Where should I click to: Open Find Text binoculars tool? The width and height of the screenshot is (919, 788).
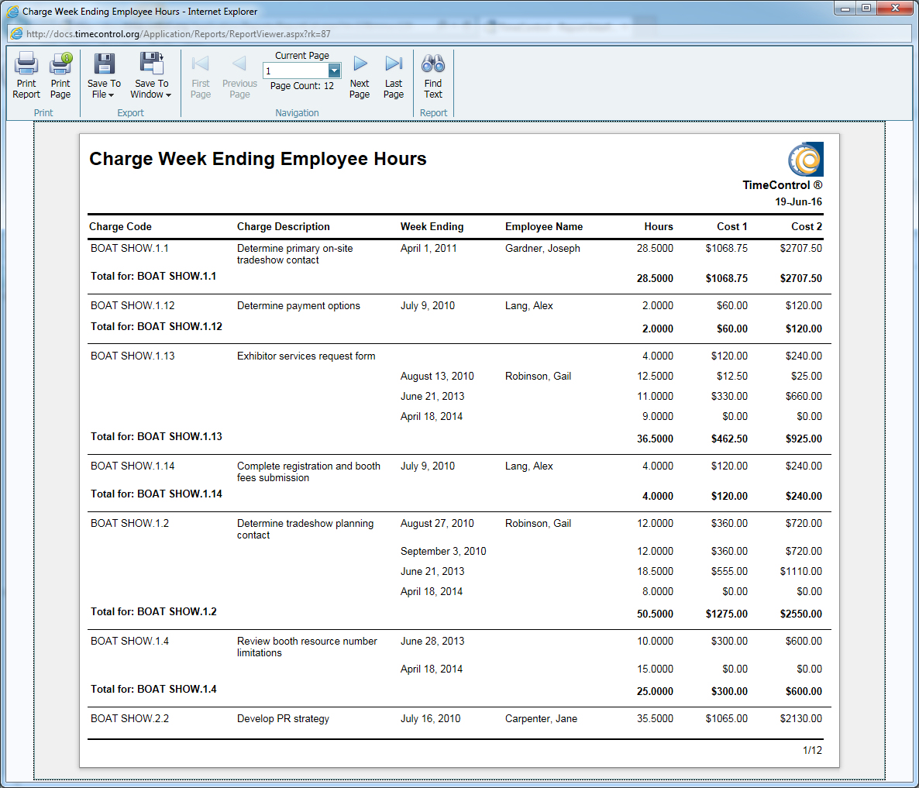pos(433,77)
